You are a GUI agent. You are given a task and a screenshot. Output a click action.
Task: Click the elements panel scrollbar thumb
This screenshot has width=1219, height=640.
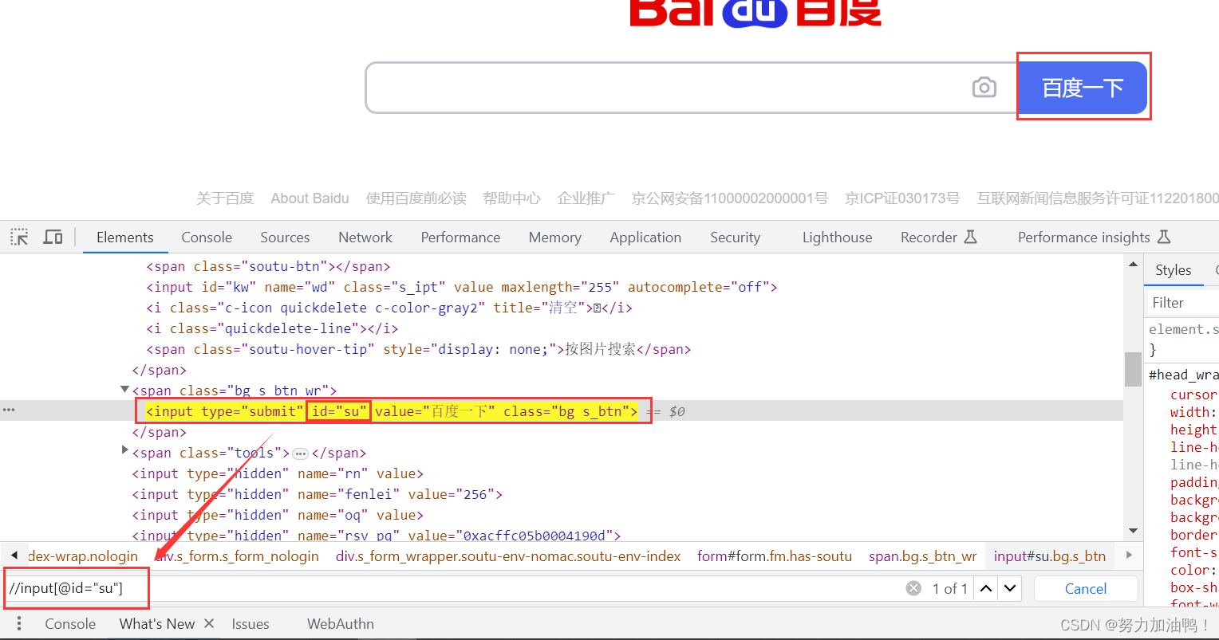coord(1133,369)
